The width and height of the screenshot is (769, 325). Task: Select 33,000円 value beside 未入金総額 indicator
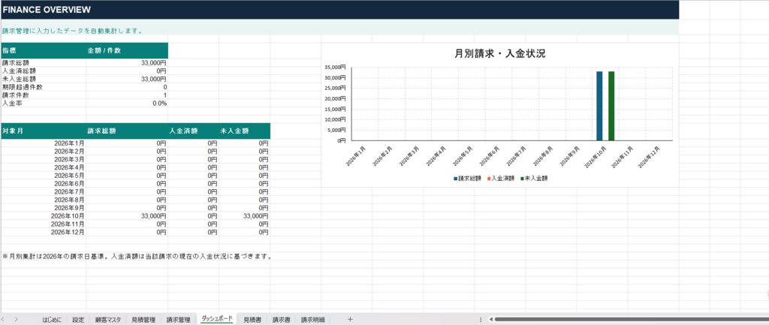(x=127, y=79)
